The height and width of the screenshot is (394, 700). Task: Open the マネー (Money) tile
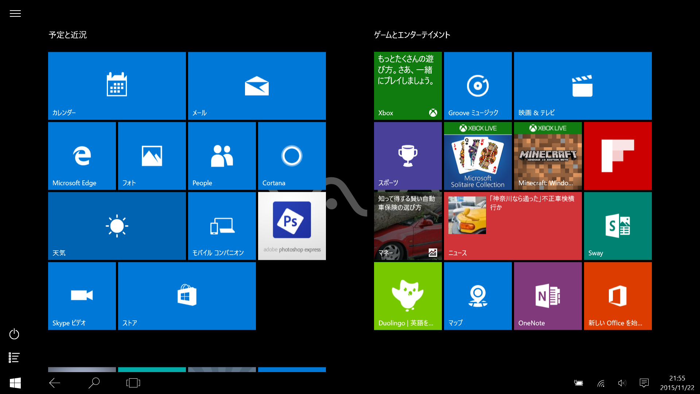pyautogui.click(x=408, y=226)
